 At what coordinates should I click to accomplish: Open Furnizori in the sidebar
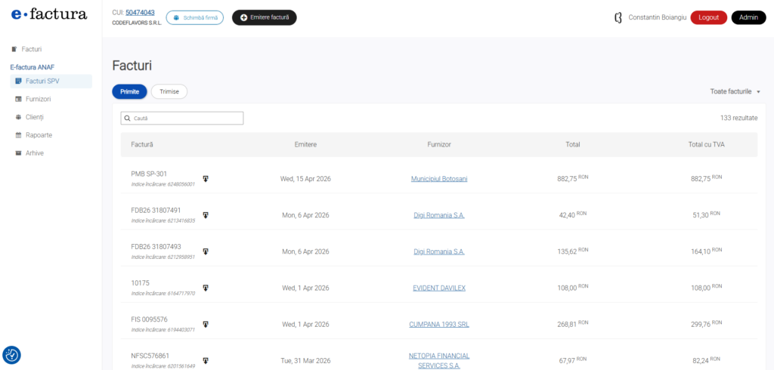38,99
